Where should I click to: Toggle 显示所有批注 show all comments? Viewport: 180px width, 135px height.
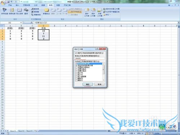(75, 12)
